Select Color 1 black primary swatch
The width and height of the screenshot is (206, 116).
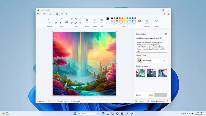tap(108, 19)
